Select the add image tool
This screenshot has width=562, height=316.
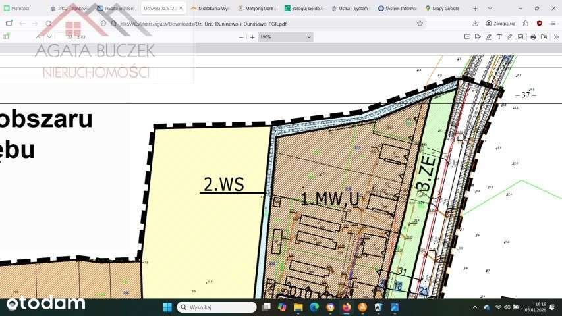click(x=520, y=37)
